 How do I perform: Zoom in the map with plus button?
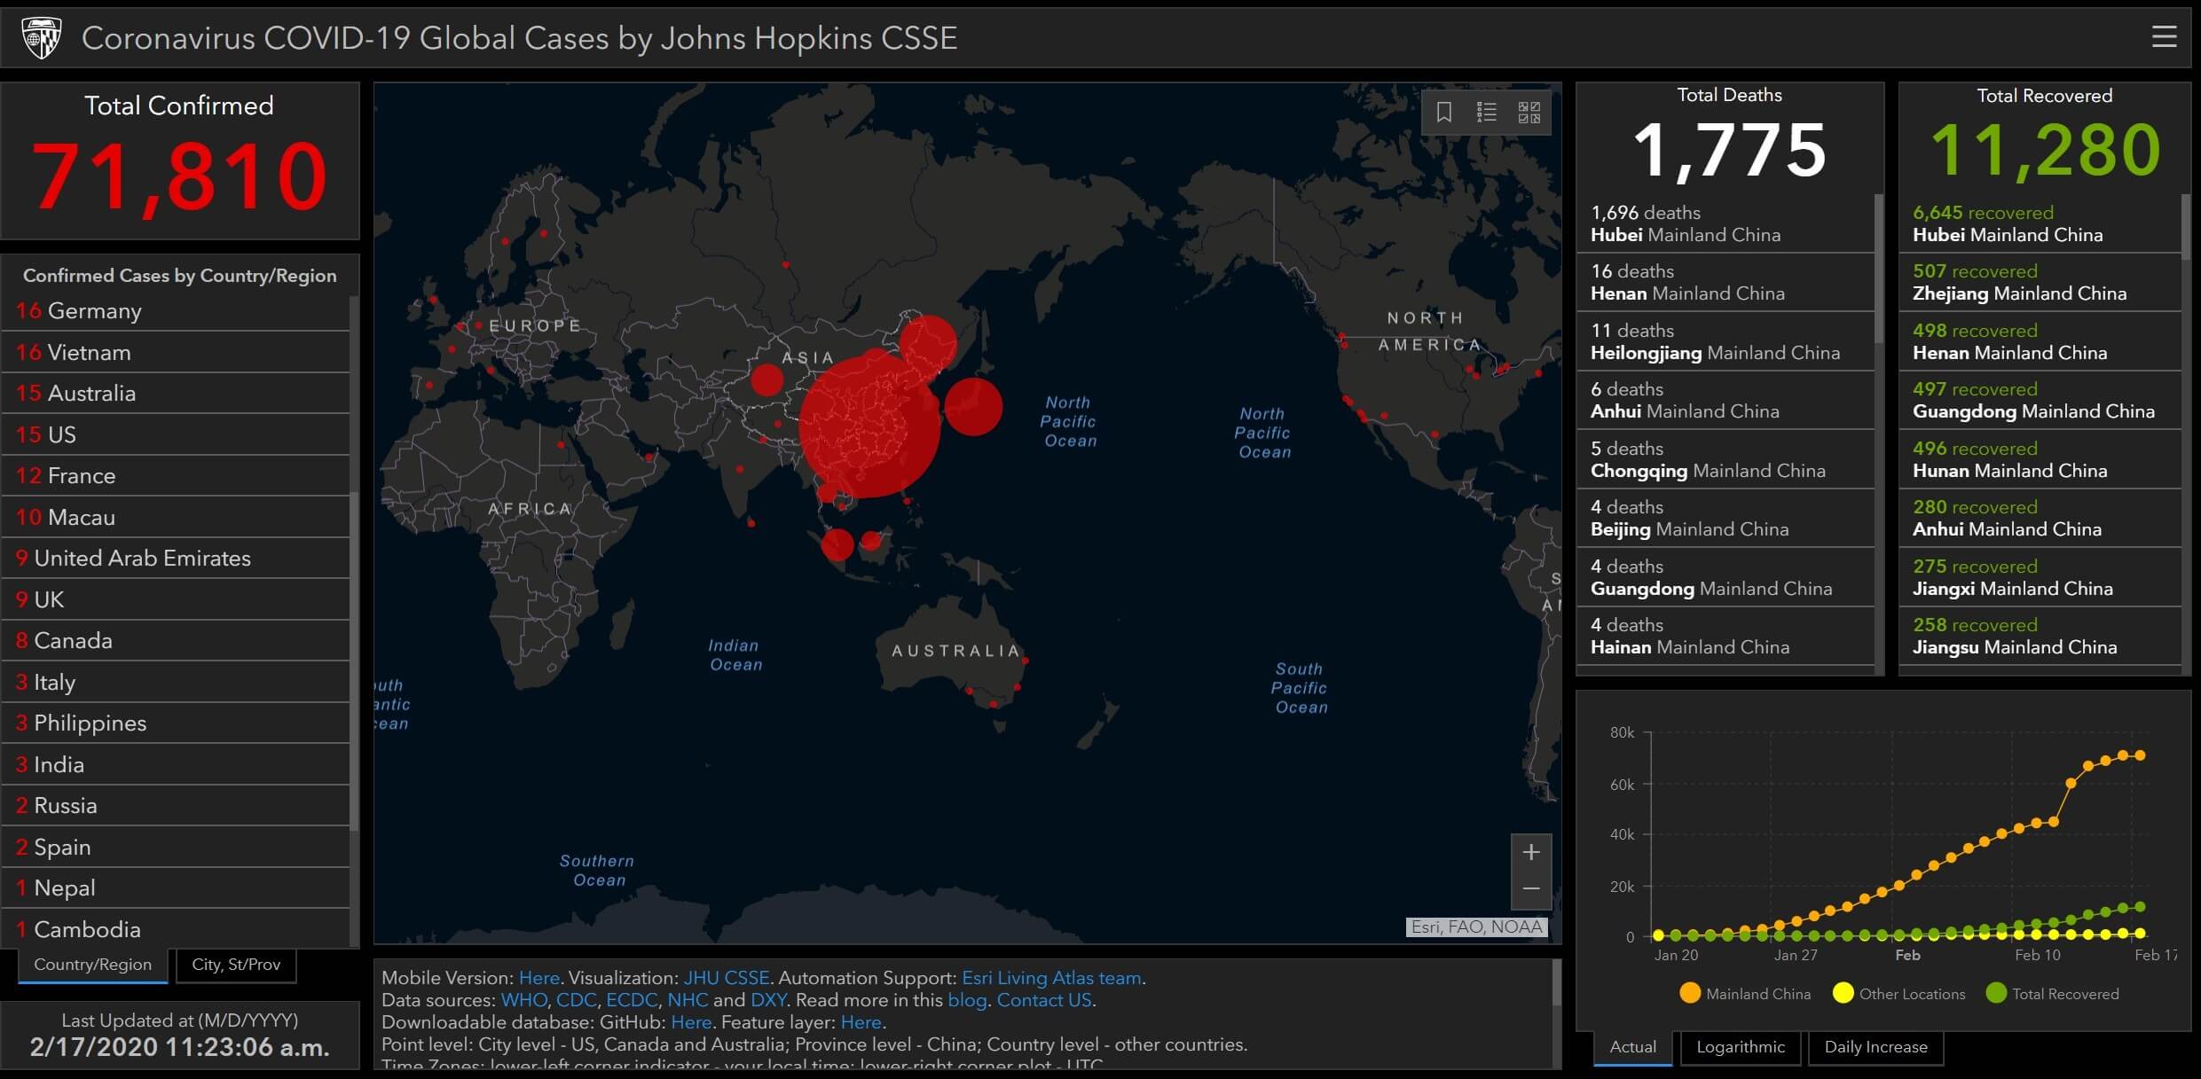[x=1531, y=853]
